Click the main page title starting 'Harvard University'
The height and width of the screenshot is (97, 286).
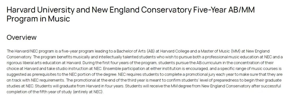point(131,14)
